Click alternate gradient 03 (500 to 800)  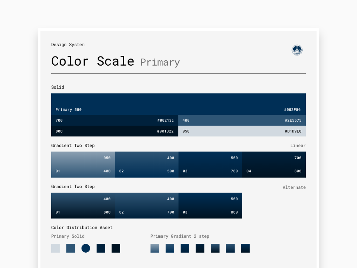tap(210, 206)
